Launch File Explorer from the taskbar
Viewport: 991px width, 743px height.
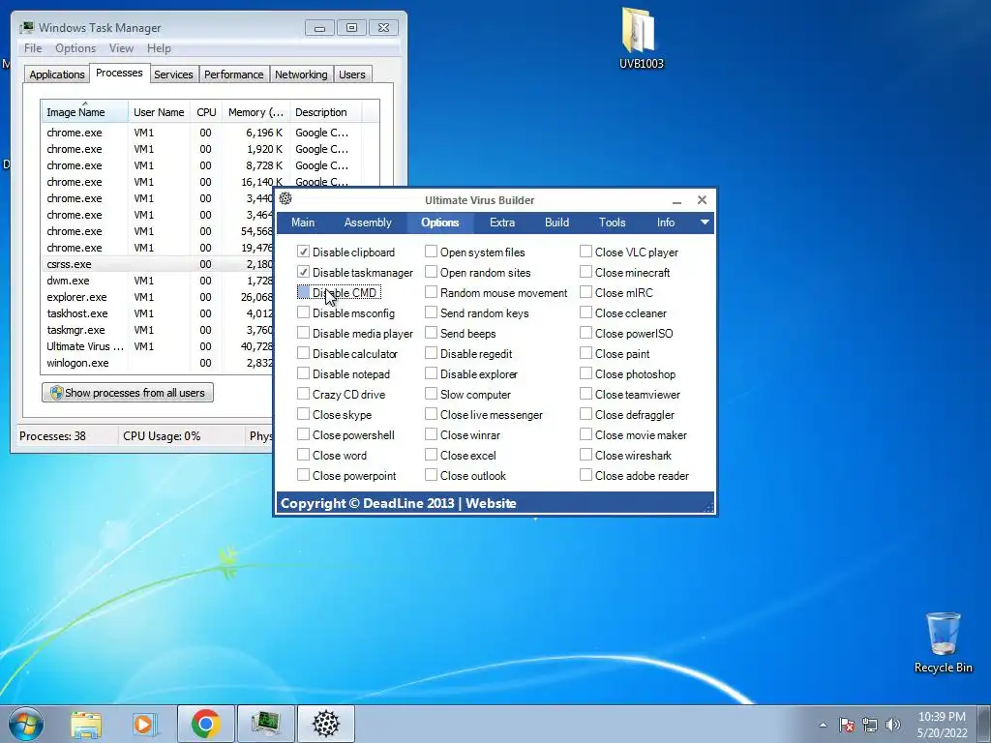(86, 724)
